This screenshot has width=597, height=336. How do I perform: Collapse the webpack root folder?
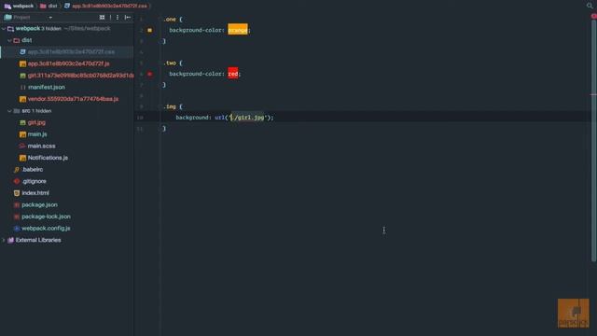4,29
